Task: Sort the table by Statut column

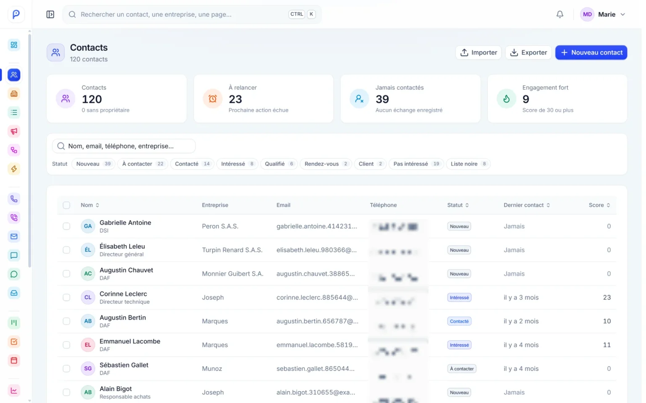Action: 458,205
